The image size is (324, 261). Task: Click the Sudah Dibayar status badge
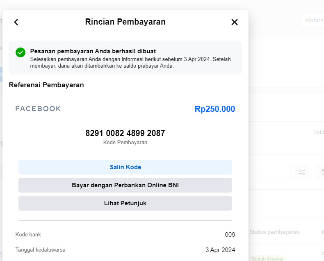(267, 259)
